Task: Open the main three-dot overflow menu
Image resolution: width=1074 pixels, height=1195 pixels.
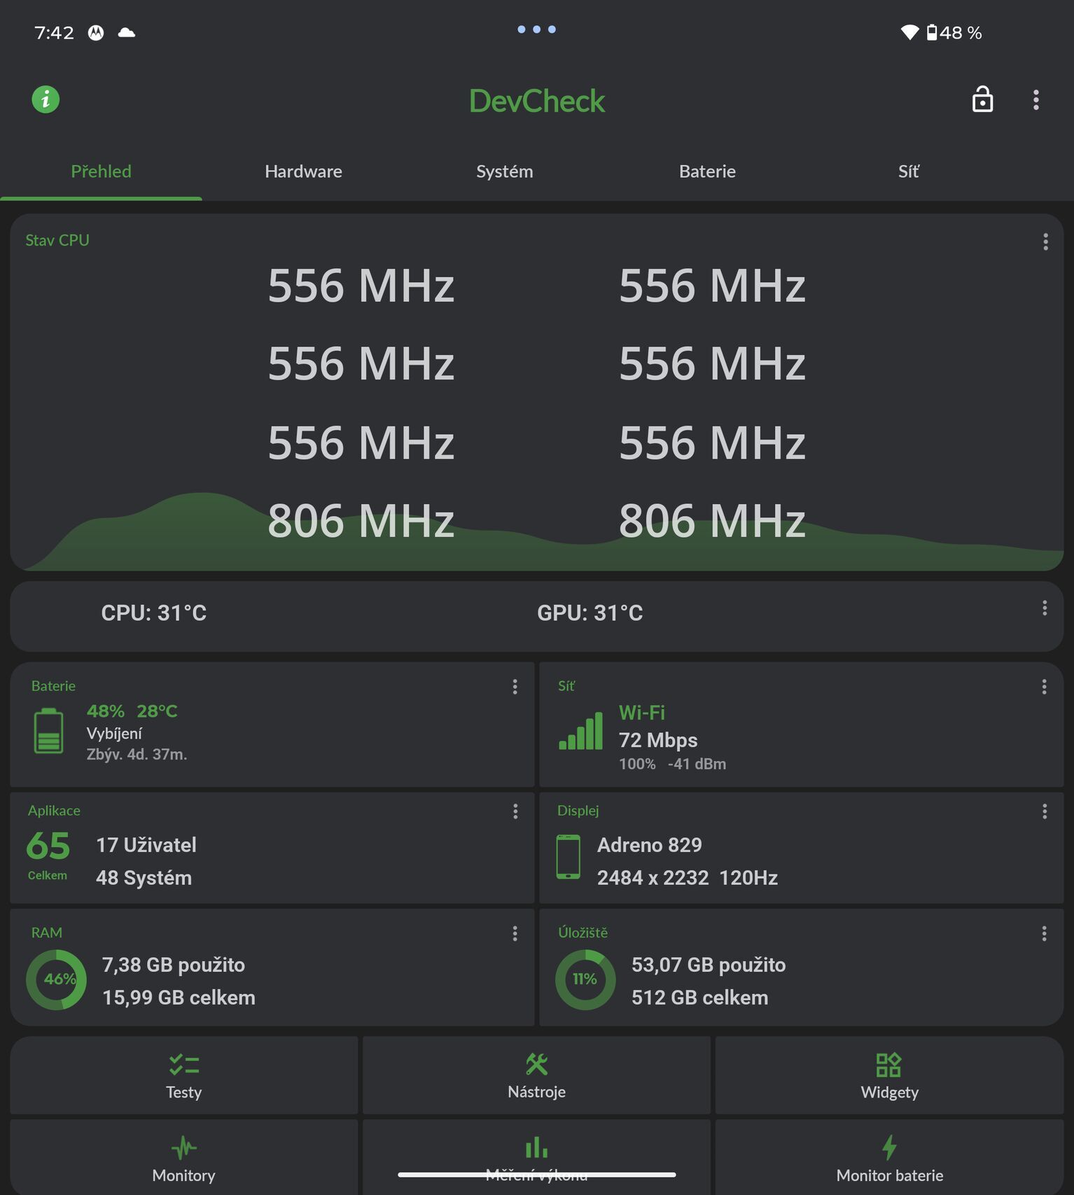Action: 1036,100
